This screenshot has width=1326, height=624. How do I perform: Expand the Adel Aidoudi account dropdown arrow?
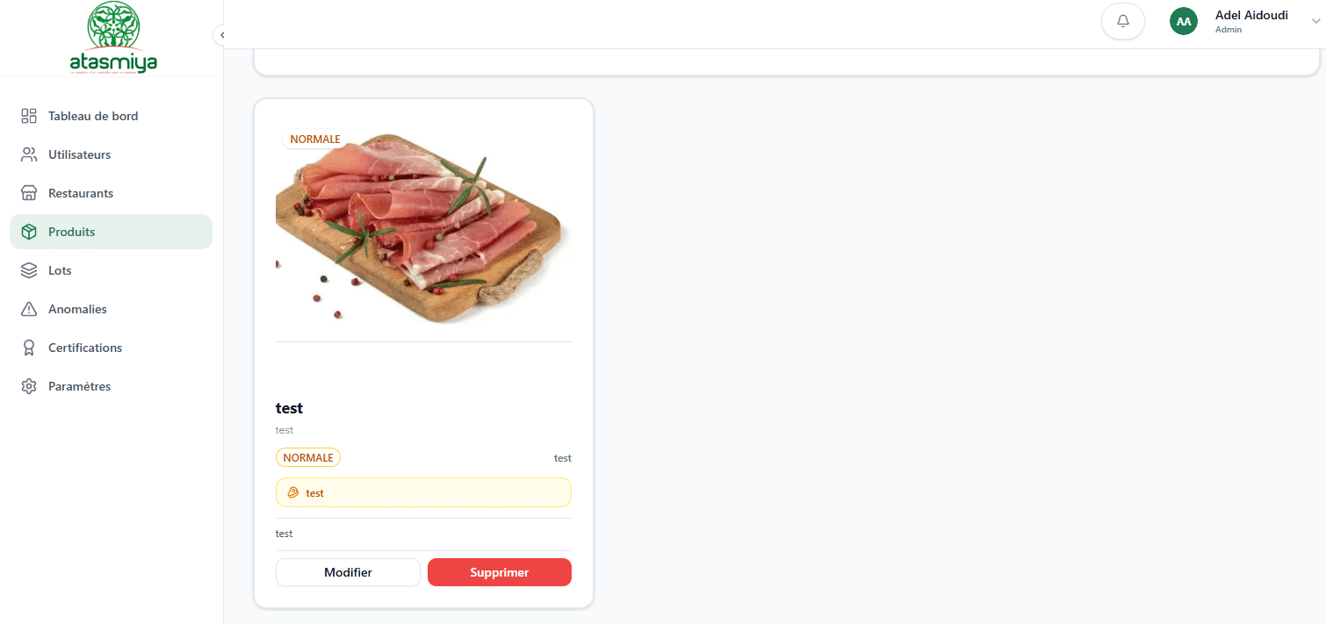click(1315, 22)
